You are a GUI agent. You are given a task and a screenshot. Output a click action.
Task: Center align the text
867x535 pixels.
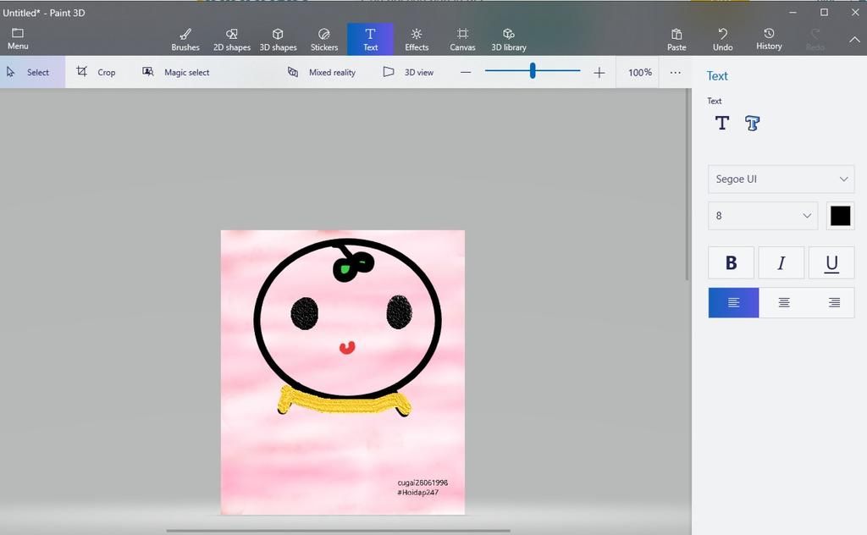784,302
